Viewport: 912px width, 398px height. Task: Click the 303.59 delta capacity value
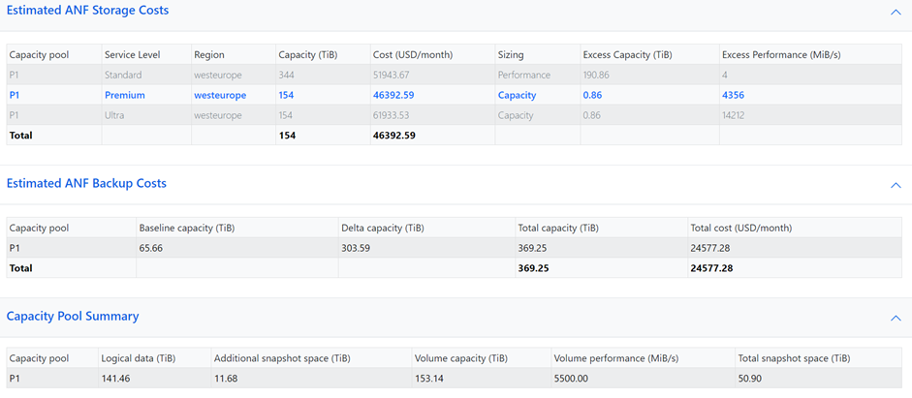point(356,249)
